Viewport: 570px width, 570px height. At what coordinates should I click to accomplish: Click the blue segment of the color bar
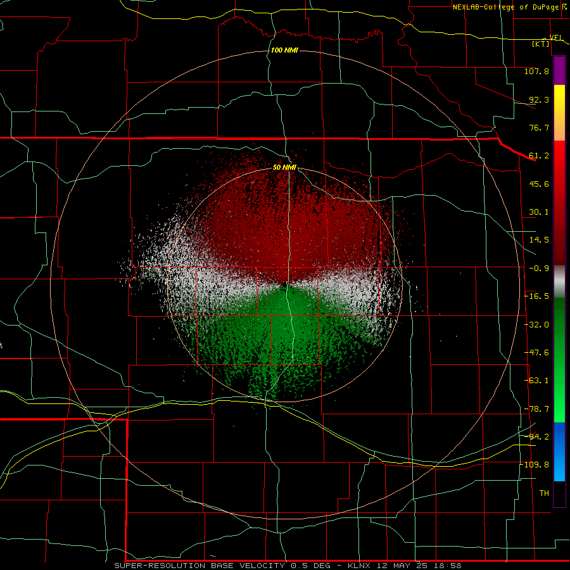pyautogui.click(x=559, y=452)
